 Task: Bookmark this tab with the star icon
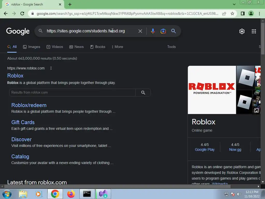[x=232, y=13]
